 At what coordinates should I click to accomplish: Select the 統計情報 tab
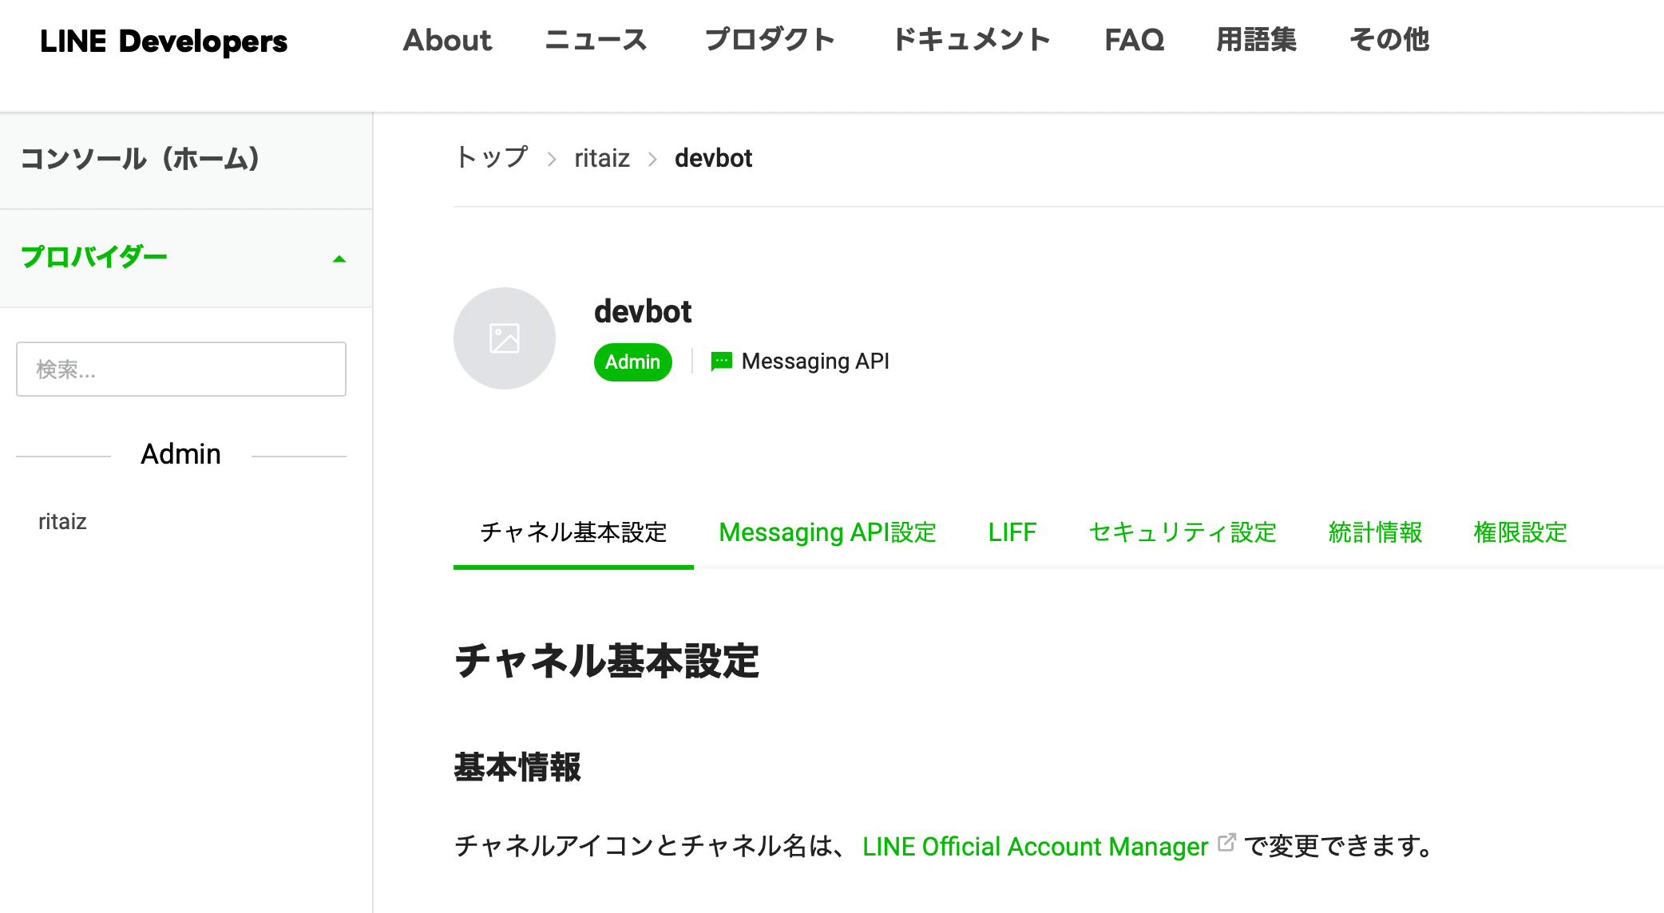pyautogui.click(x=1375, y=532)
